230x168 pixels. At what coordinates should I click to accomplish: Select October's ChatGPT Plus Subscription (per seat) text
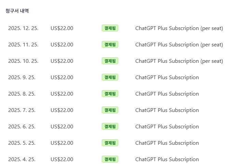tap(179, 61)
